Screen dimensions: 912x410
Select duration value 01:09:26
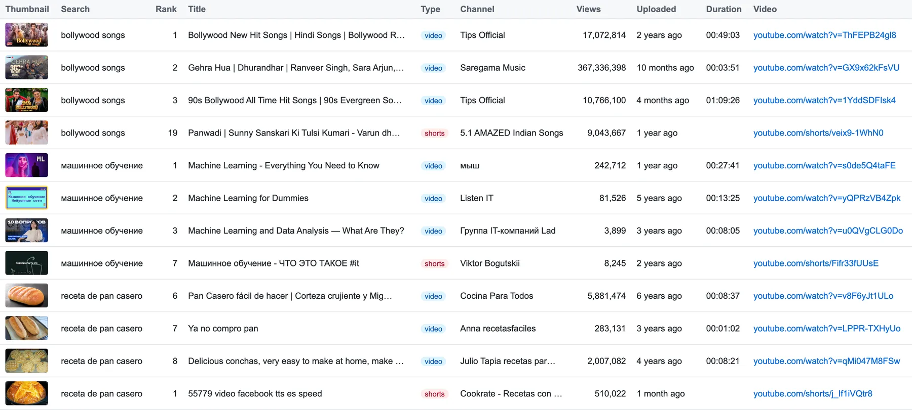point(723,100)
